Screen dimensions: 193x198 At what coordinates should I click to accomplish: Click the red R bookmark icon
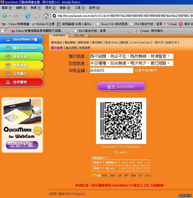pos(181,24)
